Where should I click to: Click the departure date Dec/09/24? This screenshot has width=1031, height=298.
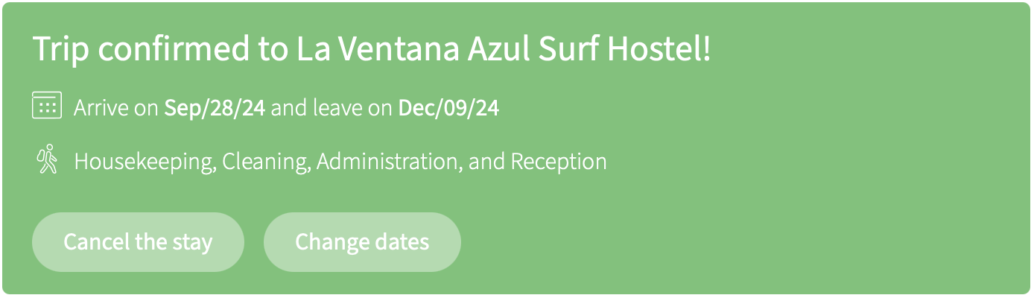coord(448,109)
